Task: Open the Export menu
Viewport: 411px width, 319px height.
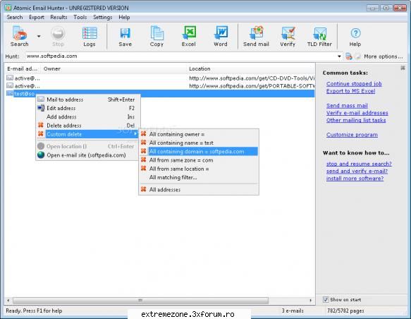Action: pos(37,18)
